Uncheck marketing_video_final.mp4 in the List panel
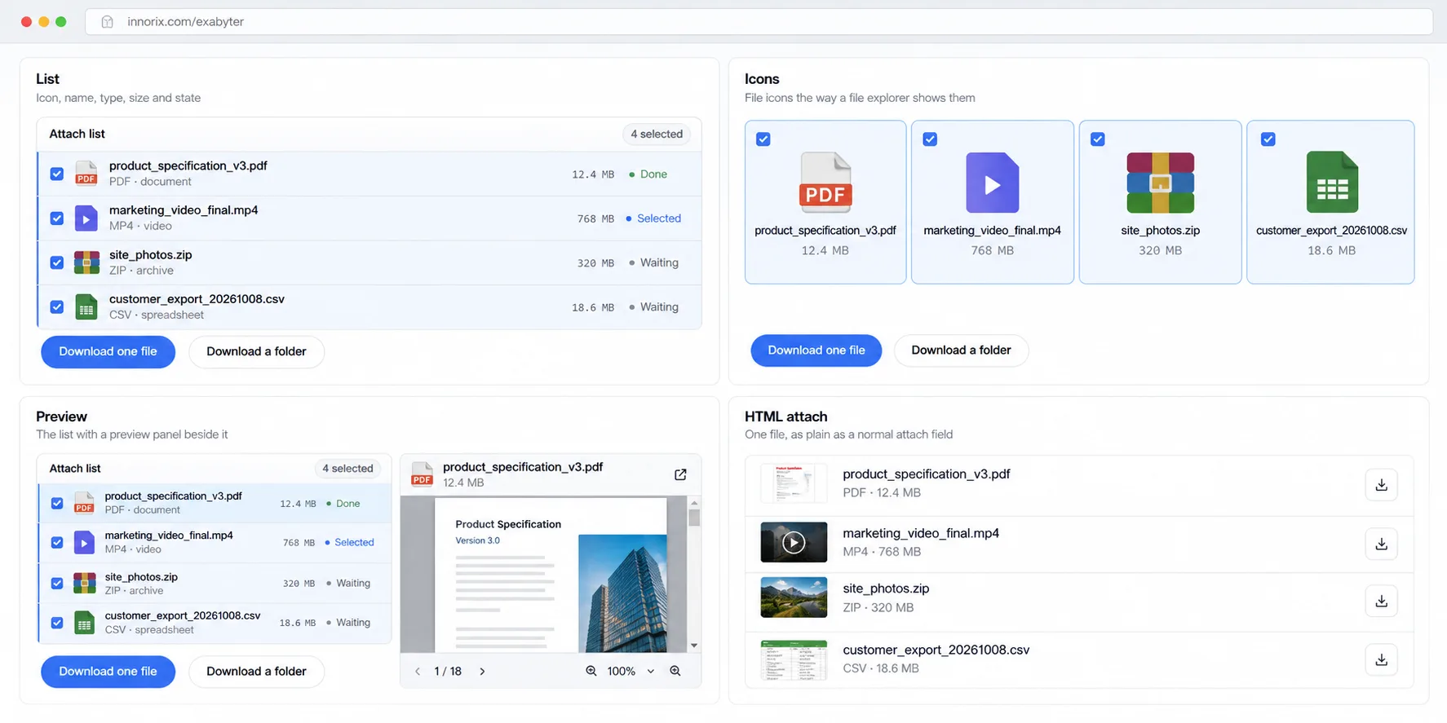The height and width of the screenshot is (723, 1447). 57,218
